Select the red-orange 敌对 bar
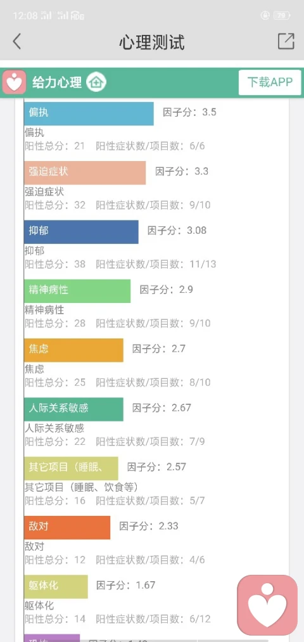The image size is (304, 642). (67, 527)
